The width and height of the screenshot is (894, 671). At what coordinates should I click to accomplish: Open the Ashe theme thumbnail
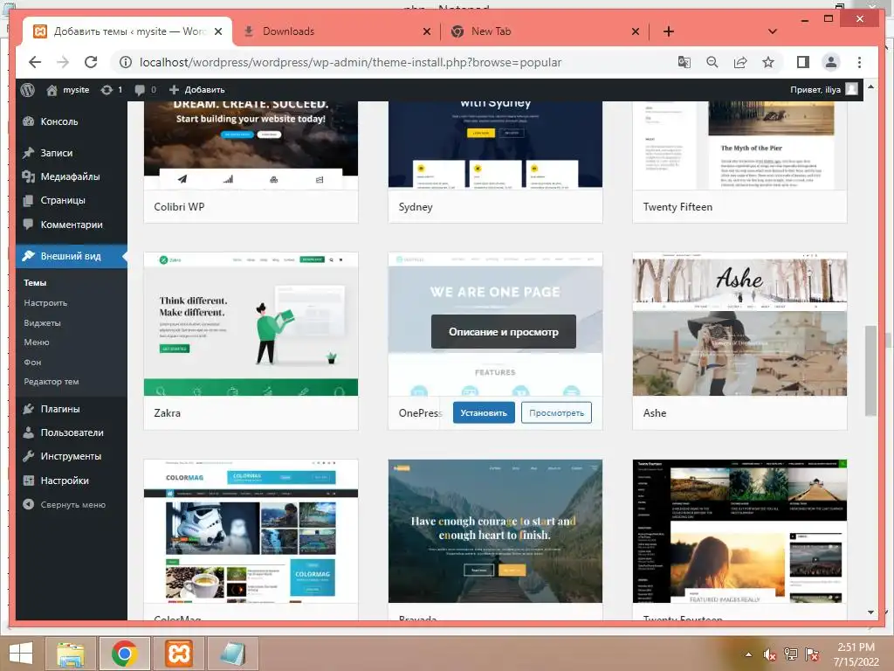pyautogui.click(x=739, y=324)
